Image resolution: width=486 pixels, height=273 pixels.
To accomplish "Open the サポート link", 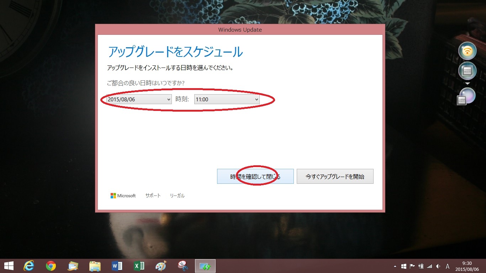I will pos(153,196).
